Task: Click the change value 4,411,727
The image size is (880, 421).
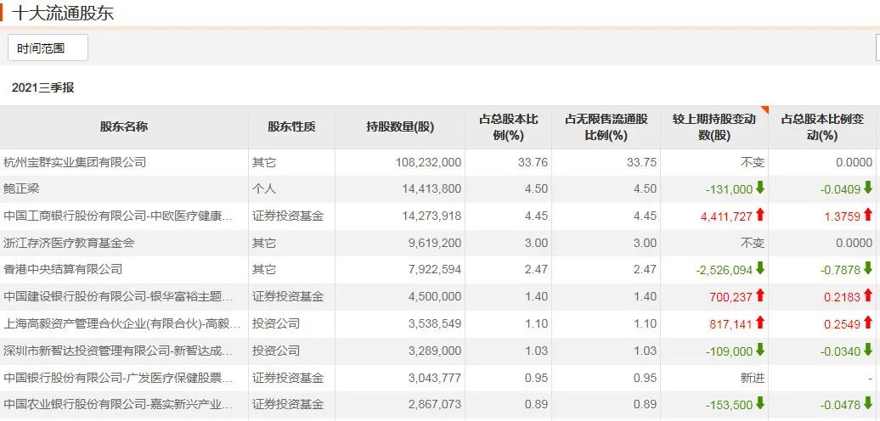Action: click(x=726, y=216)
